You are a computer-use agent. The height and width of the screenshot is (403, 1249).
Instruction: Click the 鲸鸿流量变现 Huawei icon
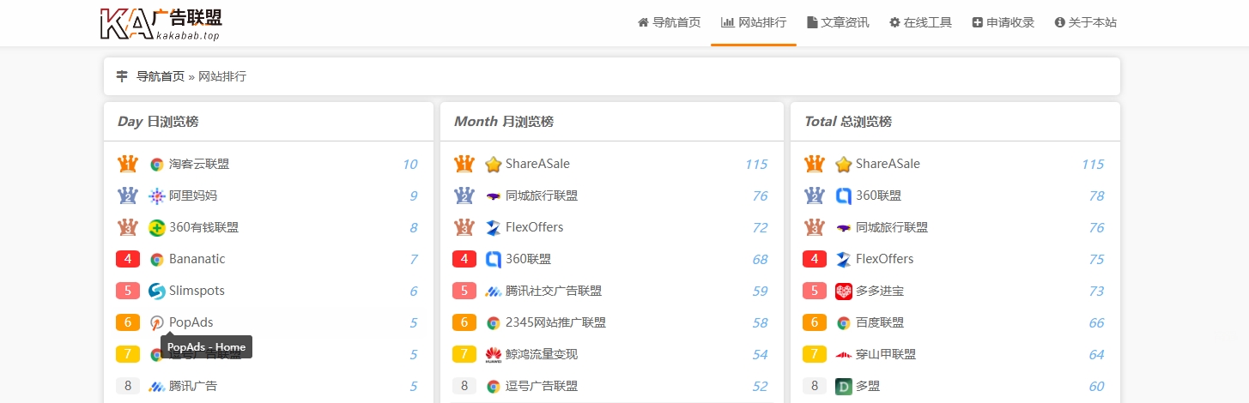click(x=493, y=355)
